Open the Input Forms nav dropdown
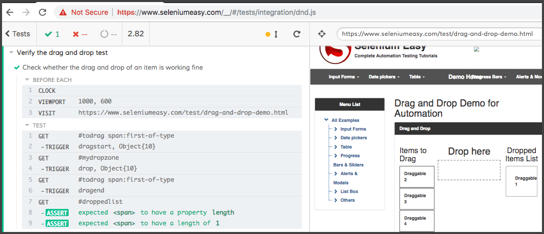This screenshot has width=544, height=234. click(x=344, y=77)
